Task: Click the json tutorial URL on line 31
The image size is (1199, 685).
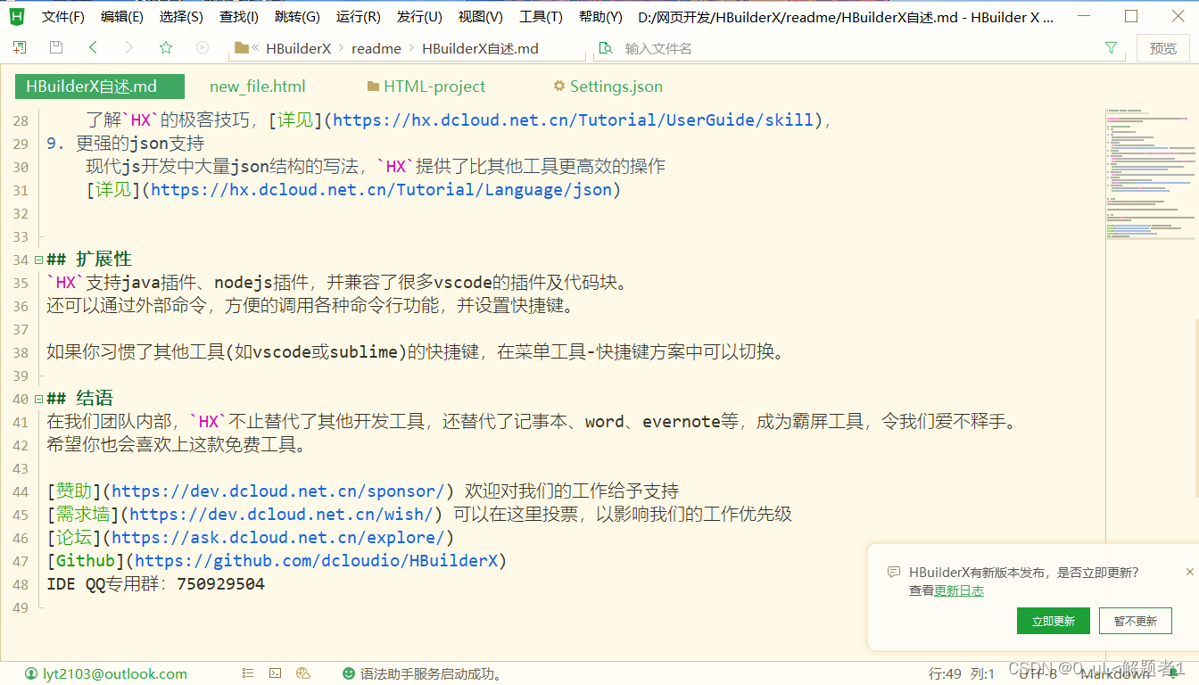Action: point(382,190)
